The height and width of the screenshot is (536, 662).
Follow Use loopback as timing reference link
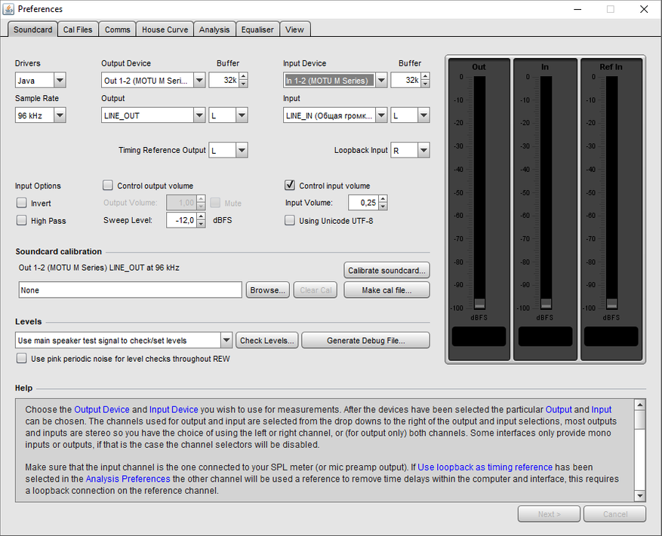pos(485,467)
